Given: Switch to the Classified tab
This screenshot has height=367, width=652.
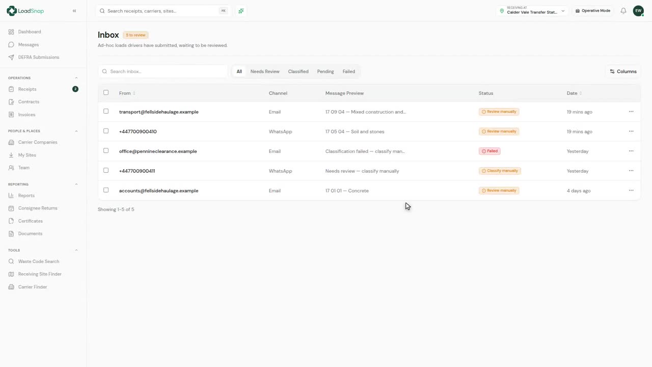Looking at the screenshot, I should pyautogui.click(x=298, y=71).
